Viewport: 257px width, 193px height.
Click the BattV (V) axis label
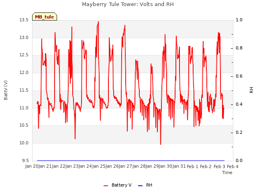(6, 90)
